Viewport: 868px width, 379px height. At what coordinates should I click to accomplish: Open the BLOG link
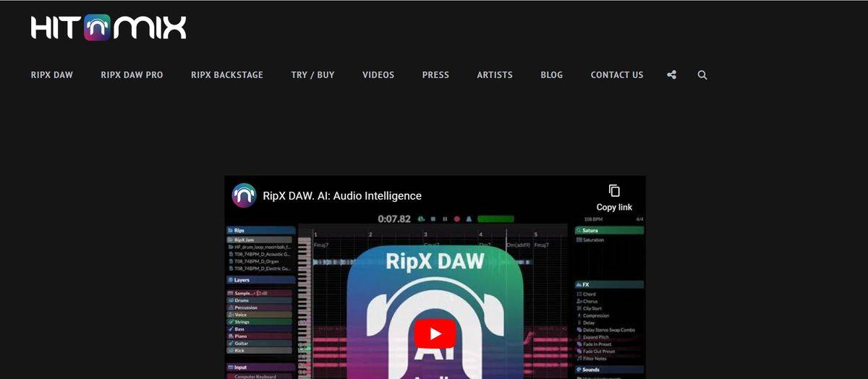[551, 74]
